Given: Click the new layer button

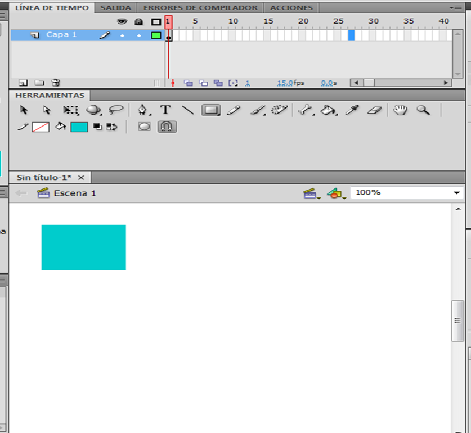Looking at the screenshot, I should pyautogui.click(x=23, y=83).
